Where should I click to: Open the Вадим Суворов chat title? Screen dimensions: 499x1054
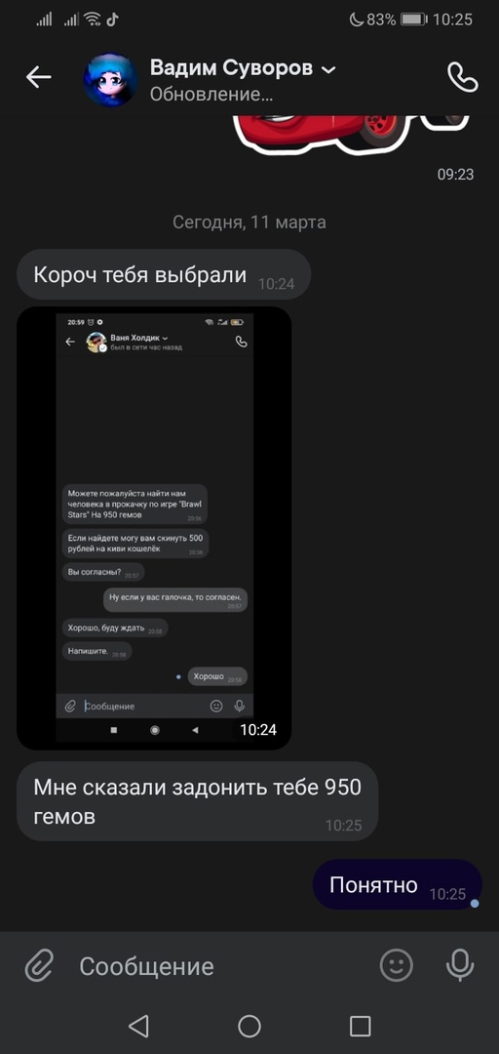tap(231, 68)
